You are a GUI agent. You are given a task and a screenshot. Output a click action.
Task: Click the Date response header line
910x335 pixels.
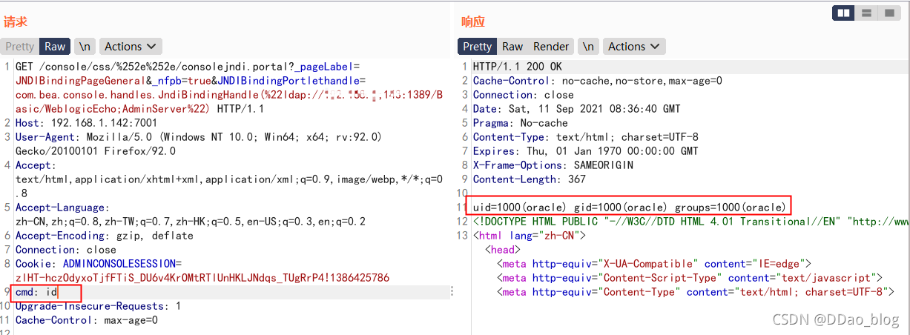(x=577, y=109)
